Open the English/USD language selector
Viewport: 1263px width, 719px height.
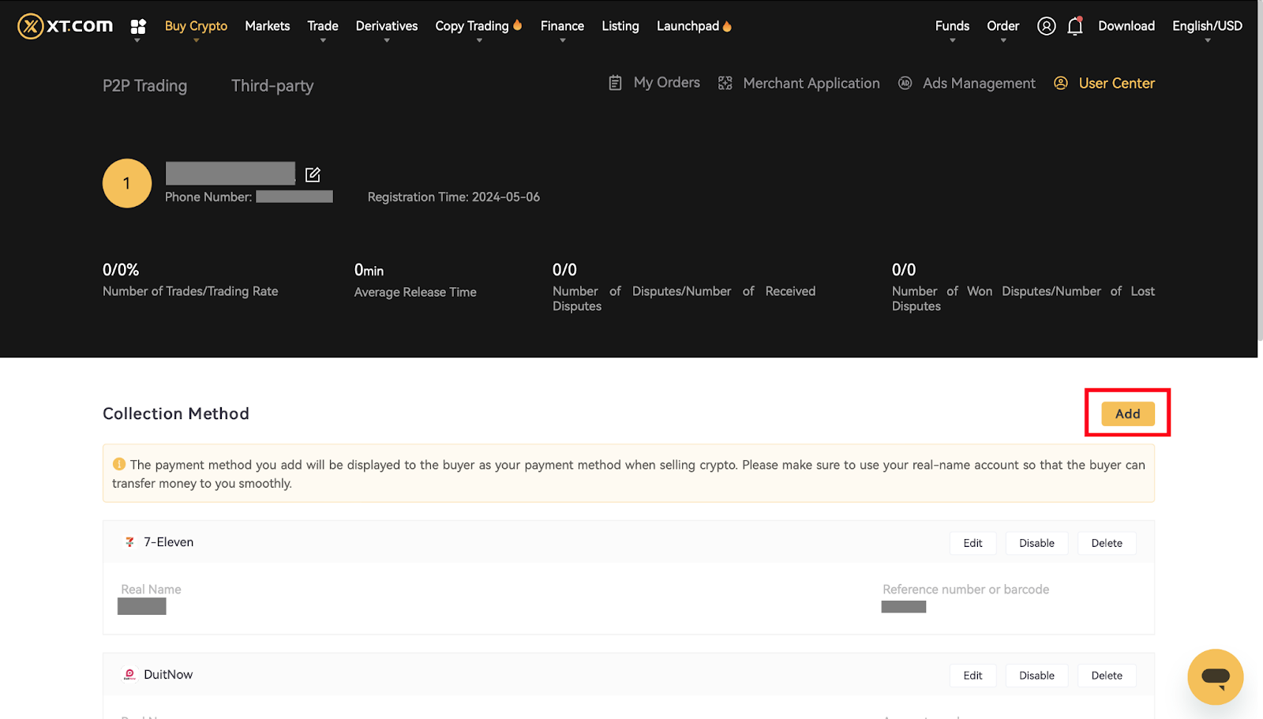pyautogui.click(x=1206, y=26)
